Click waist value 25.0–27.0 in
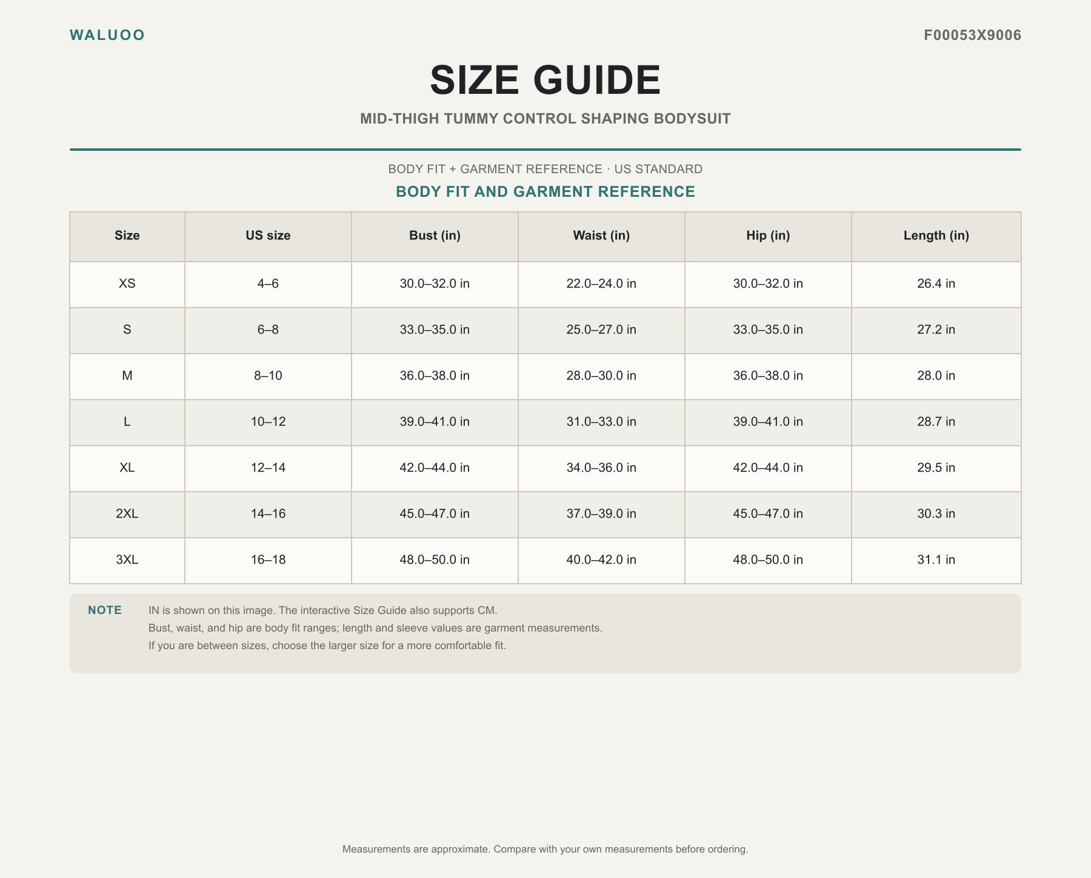The image size is (1091, 878). (601, 330)
